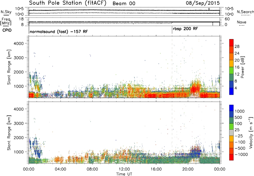The height and width of the screenshot is (176, 254).
Task: Select the '20:00' time tick label
Action: pyautogui.click(x=188, y=169)
